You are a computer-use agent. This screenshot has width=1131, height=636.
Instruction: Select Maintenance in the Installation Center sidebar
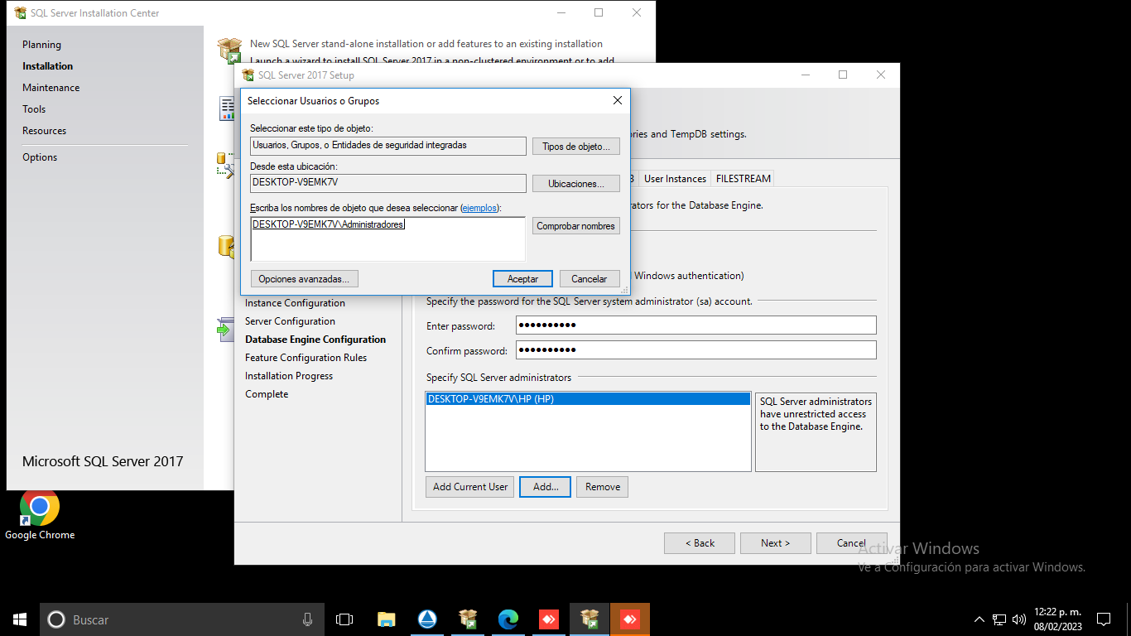[51, 88]
